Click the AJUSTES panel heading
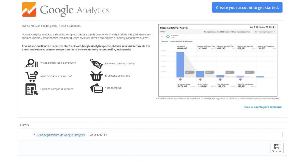Viewport: 304px width, 162px height. 24,125
